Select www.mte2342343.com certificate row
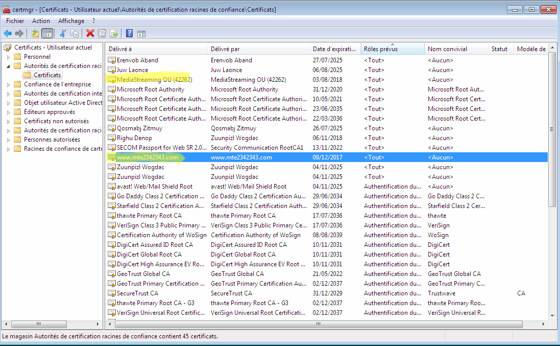560x346 pixels. click(327, 157)
